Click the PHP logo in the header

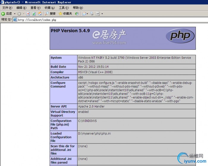pyautogui.click(x=180, y=36)
